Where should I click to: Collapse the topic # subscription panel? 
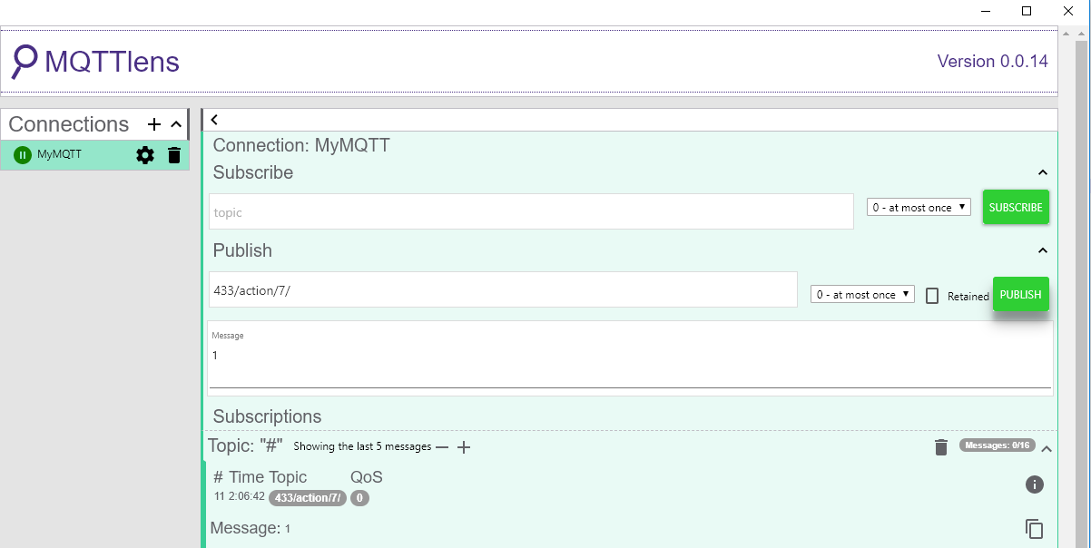(1047, 448)
